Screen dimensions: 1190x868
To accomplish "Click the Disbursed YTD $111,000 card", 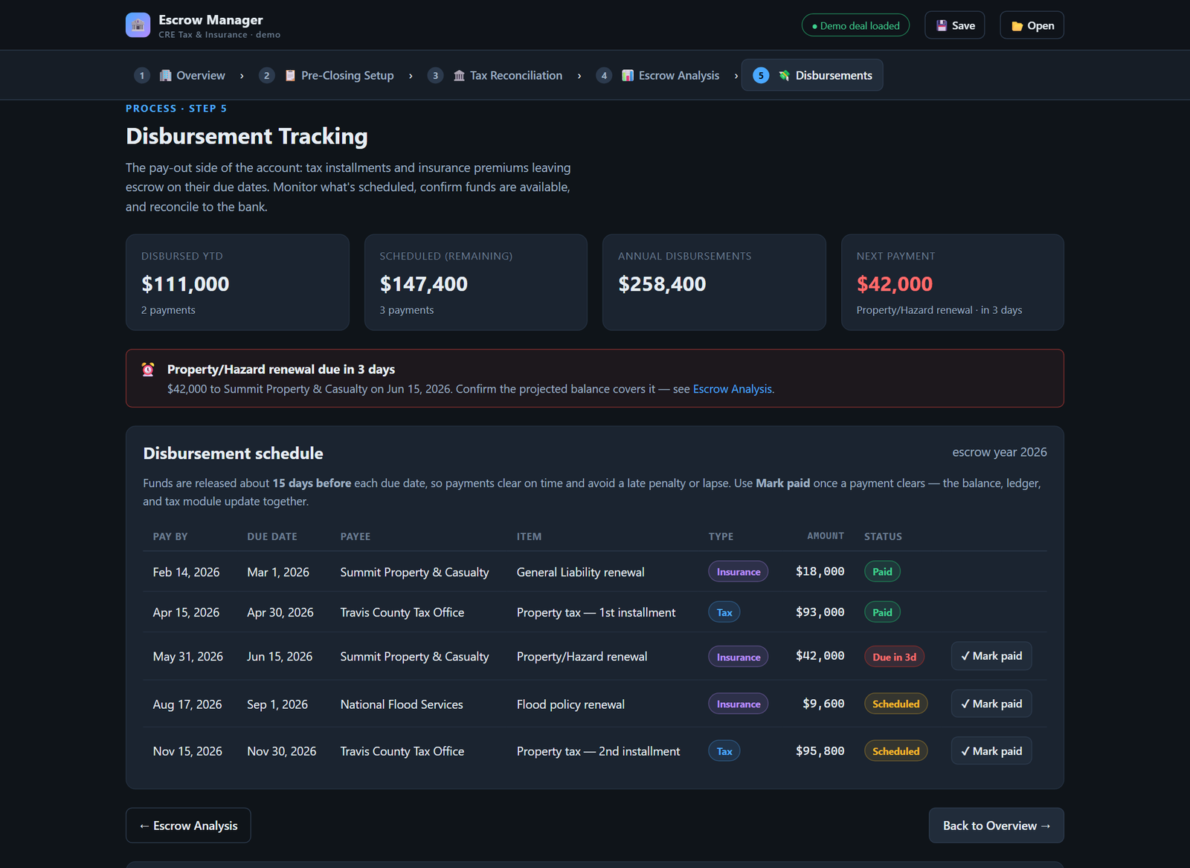I will coord(237,283).
